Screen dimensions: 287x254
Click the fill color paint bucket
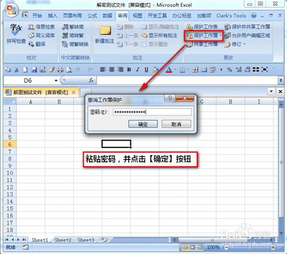coord(155,69)
